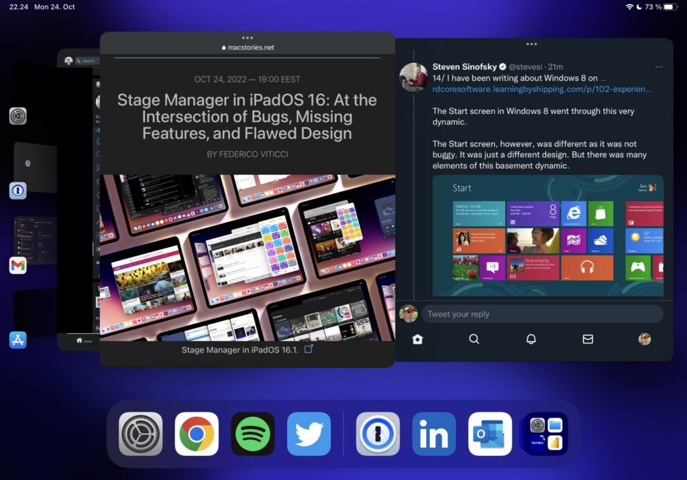Open Spotify from the dock

(253, 434)
